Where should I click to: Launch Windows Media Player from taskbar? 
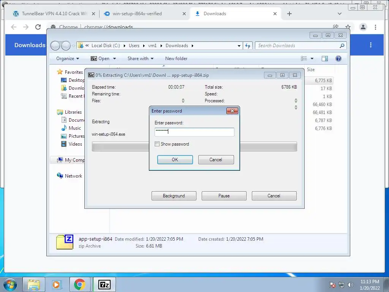coord(56,284)
